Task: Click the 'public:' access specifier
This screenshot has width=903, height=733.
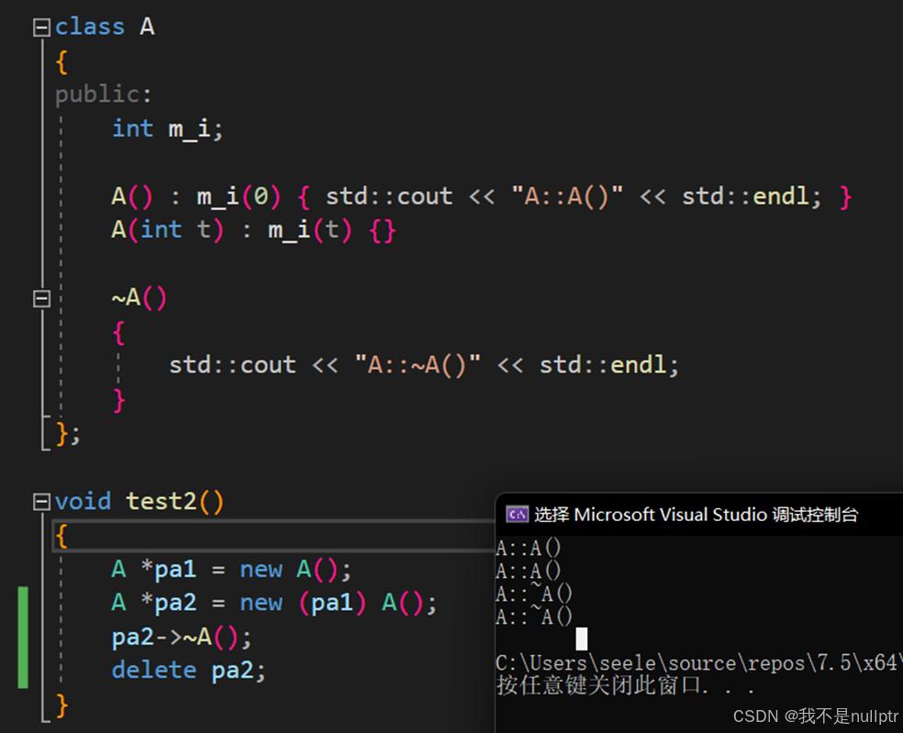Action: [x=104, y=94]
